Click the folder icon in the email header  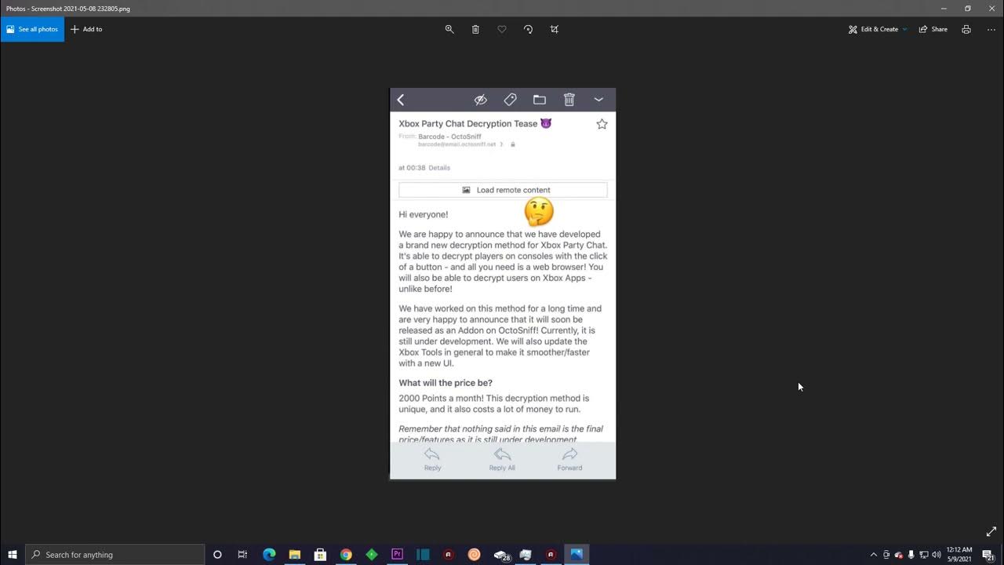click(x=540, y=100)
